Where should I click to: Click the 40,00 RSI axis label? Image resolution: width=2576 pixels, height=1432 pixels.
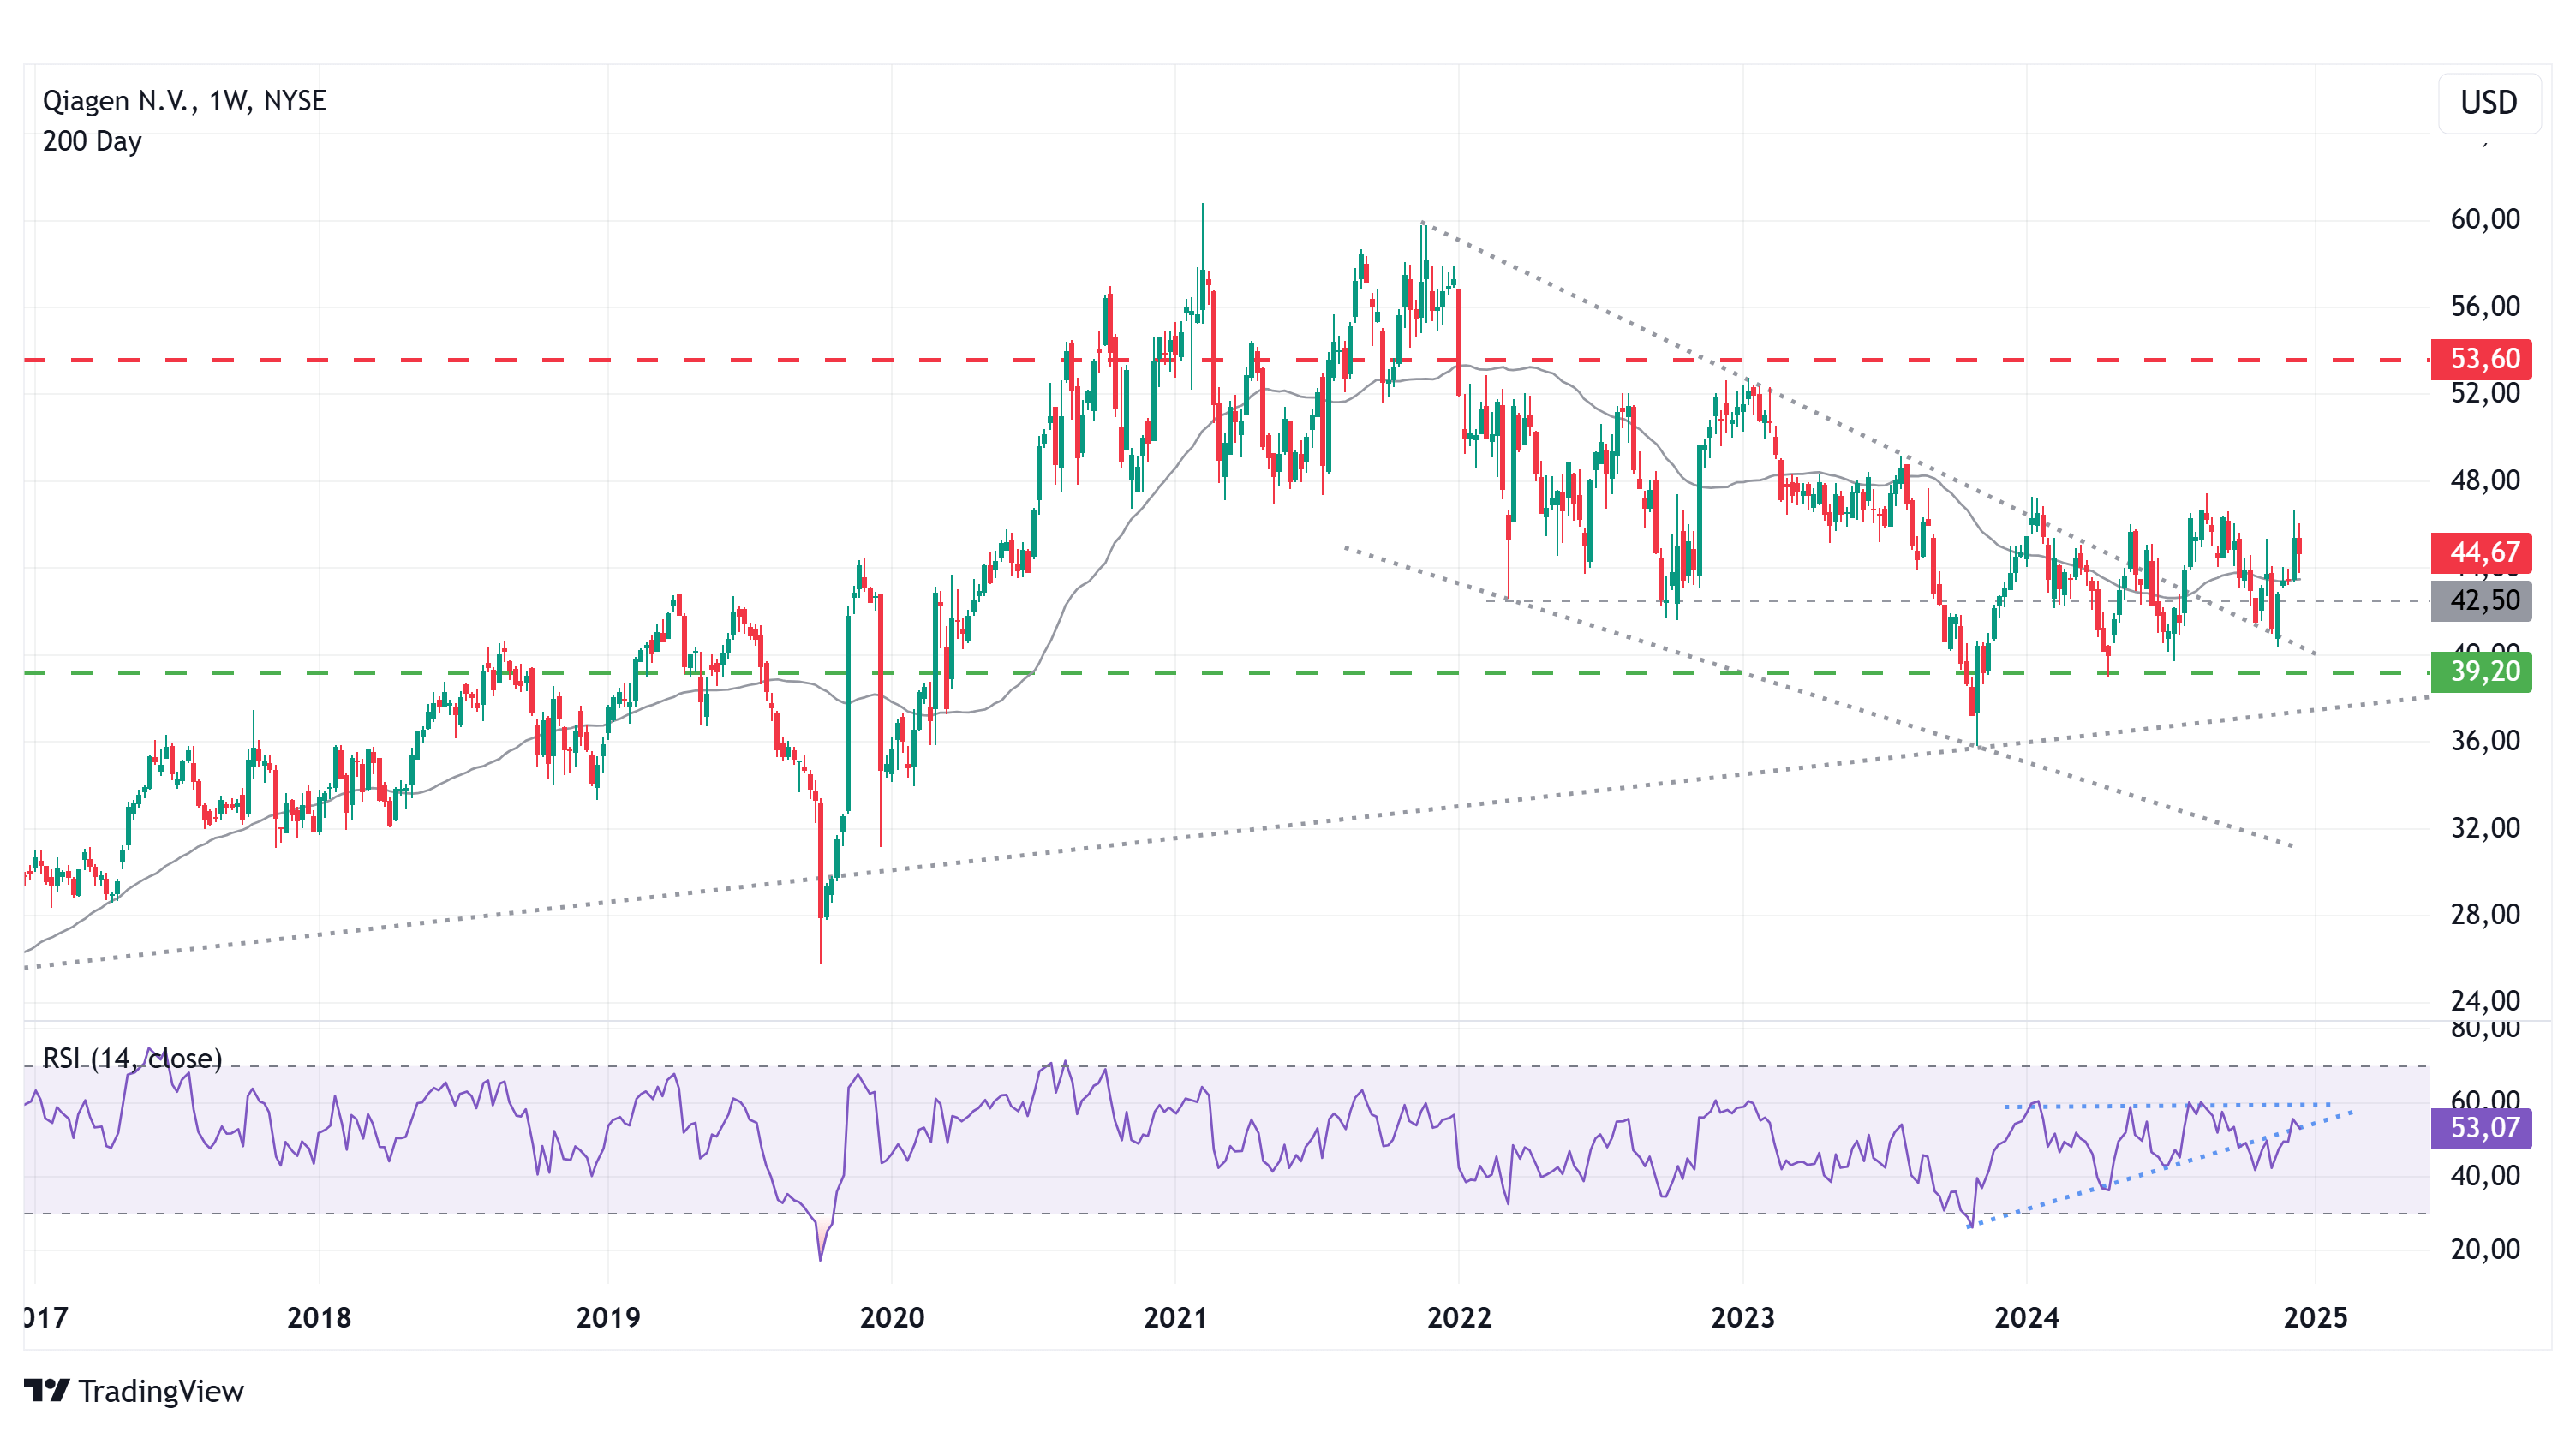[2485, 1176]
